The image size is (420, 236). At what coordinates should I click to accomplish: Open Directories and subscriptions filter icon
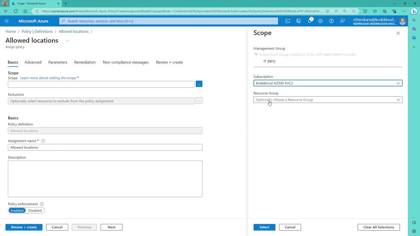coord(299,21)
